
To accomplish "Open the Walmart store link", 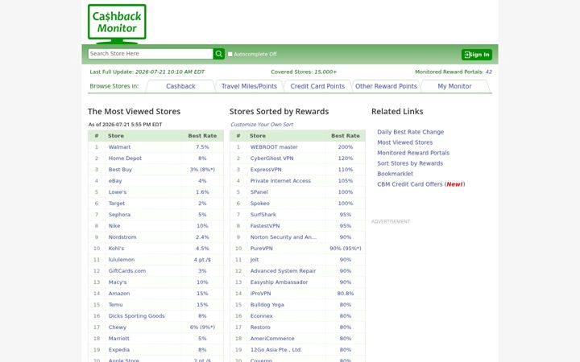I will click(119, 147).
